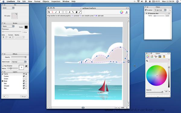Choose the zoom magnifier tool
This screenshot has height=113, width=181.
click(x=73, y=12)
